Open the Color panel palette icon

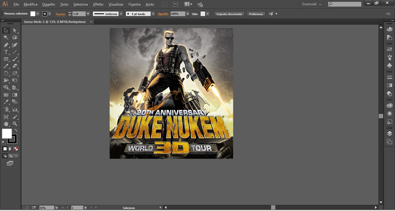coord(389,29)
